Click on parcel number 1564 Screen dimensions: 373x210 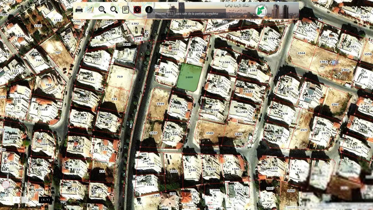click(302, 53)
